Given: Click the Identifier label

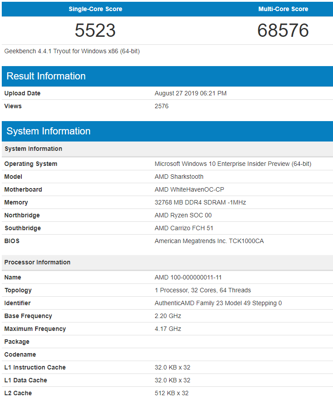Looking at the screenshot, I should click(x=17, y=303).
